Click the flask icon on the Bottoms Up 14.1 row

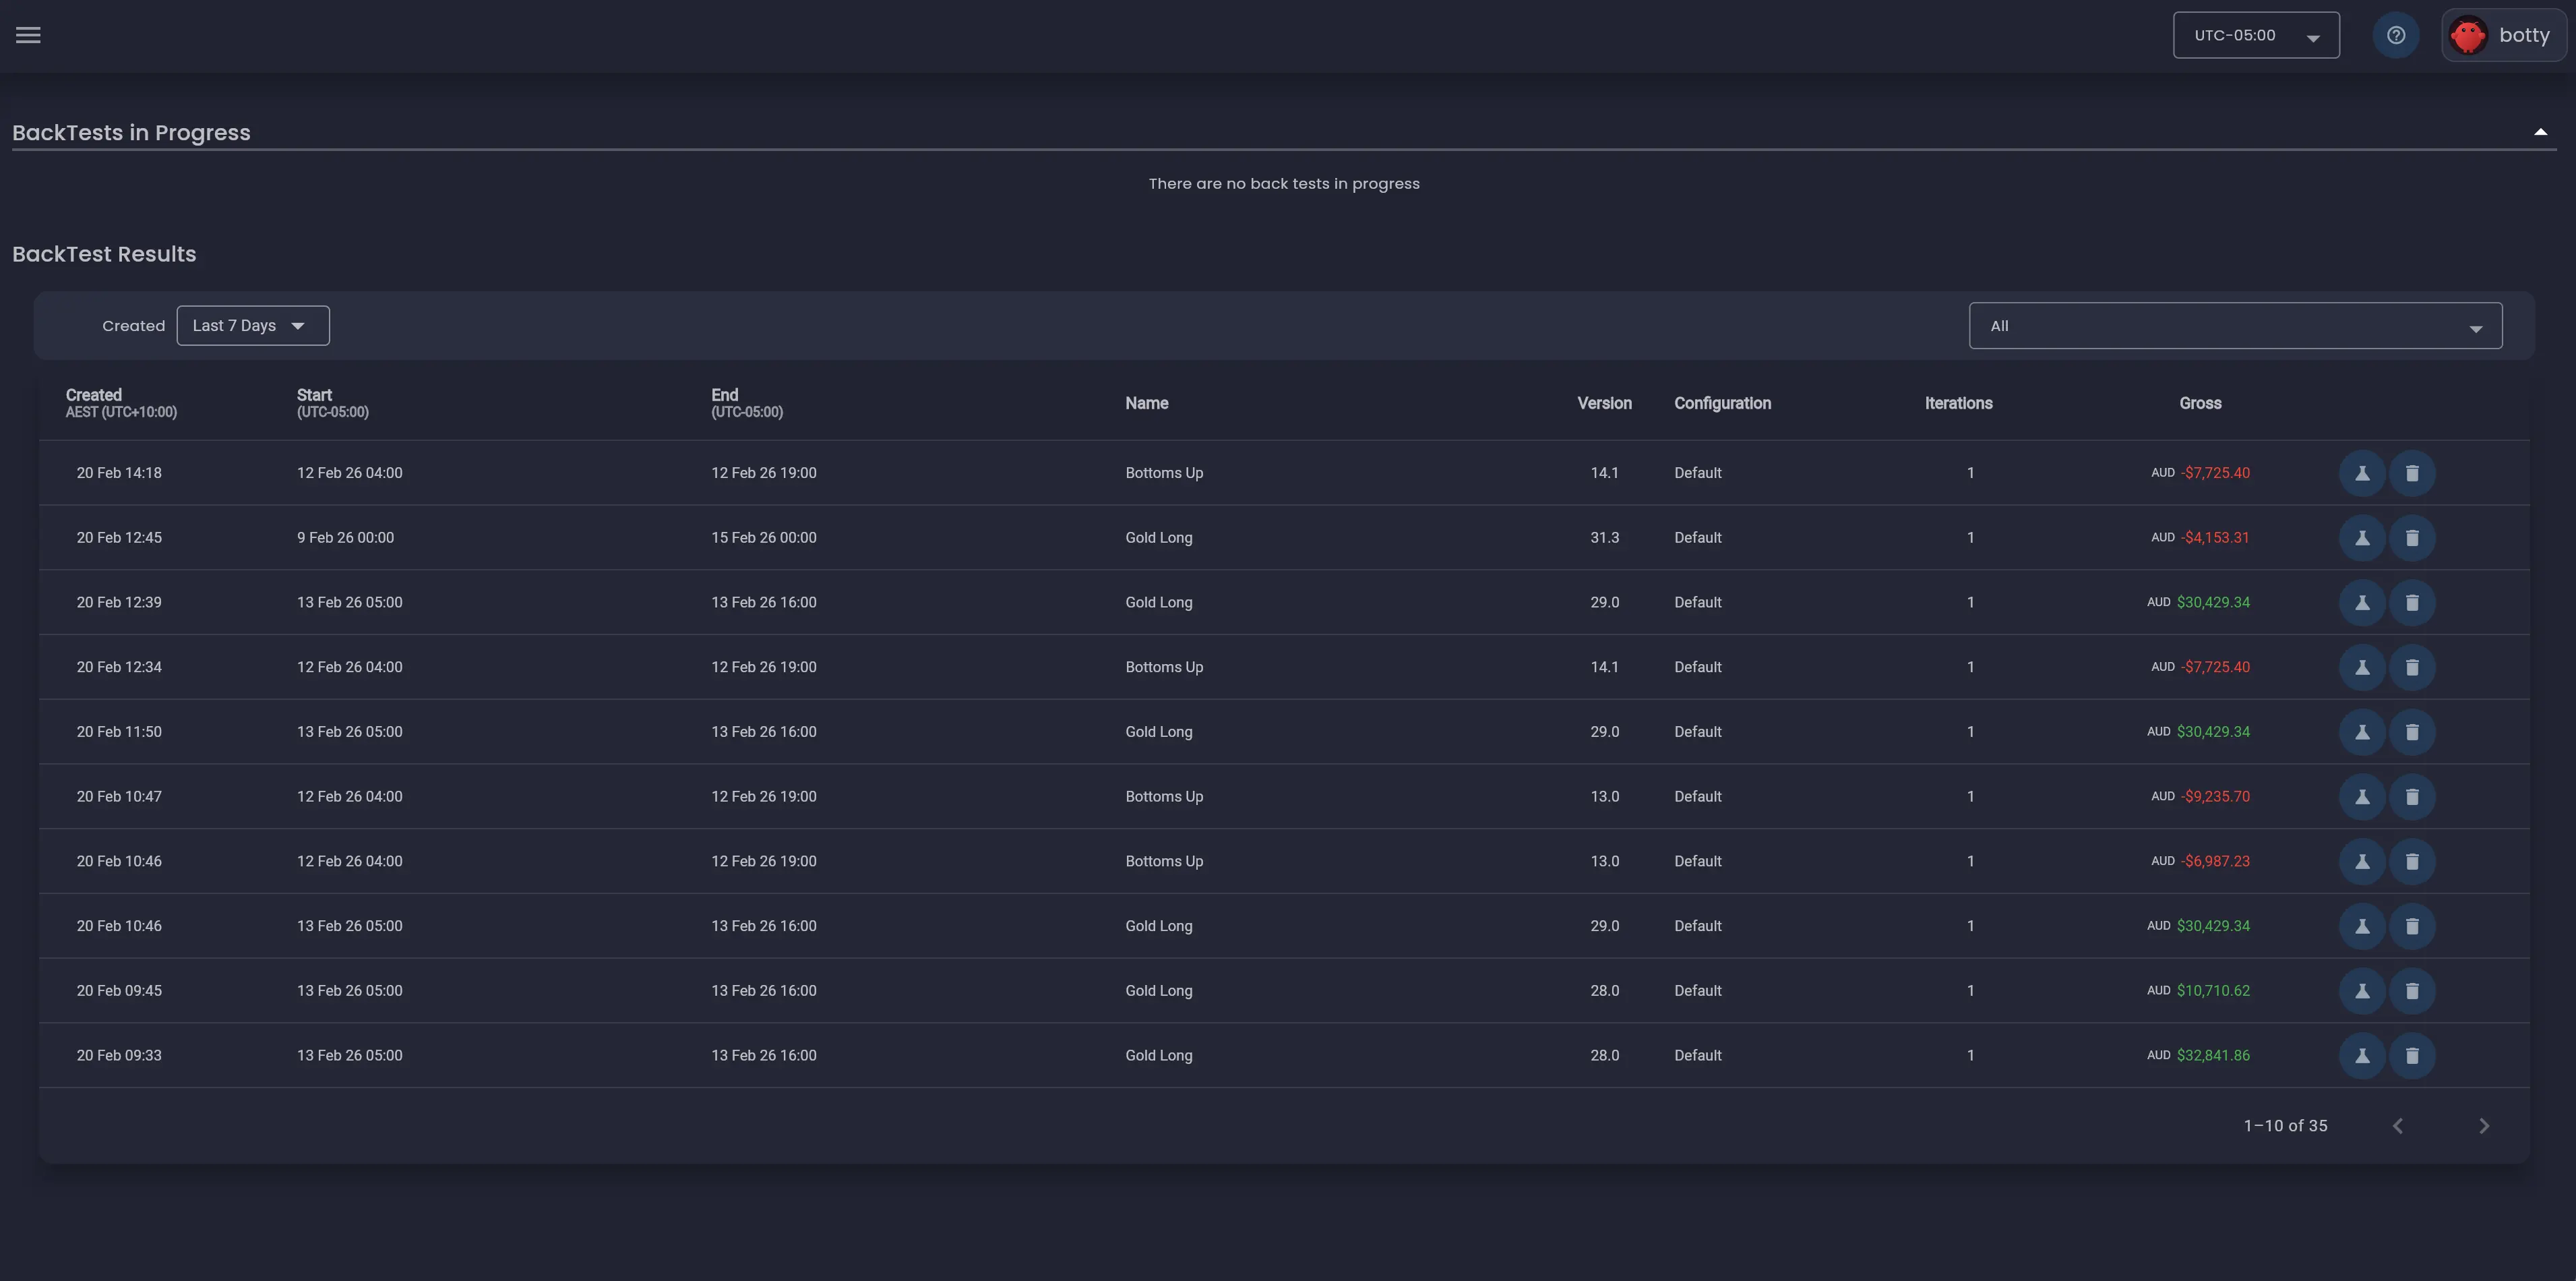(2362, 472)
